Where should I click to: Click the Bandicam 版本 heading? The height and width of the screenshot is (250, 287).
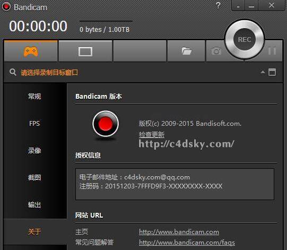tap(99, 96)
